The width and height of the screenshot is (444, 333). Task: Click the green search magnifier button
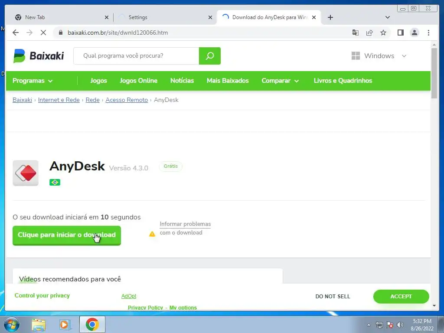point(210,56)
